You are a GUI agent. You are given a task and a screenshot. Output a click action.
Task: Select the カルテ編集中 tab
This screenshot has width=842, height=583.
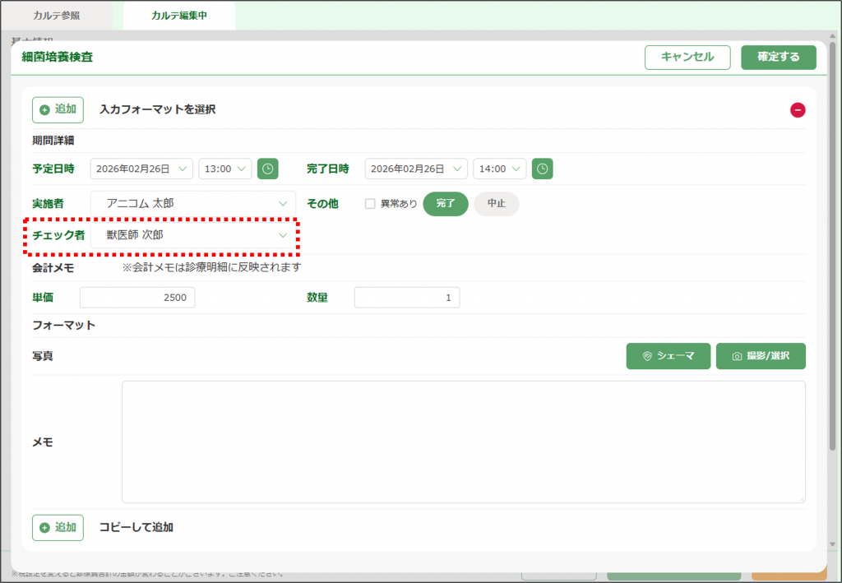point(178,16)
